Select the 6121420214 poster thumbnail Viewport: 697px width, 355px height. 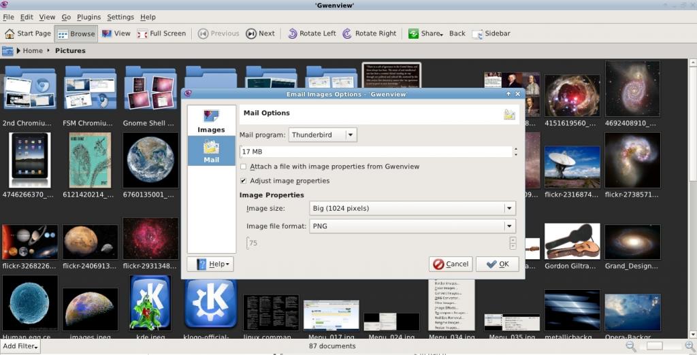point(91,160)
